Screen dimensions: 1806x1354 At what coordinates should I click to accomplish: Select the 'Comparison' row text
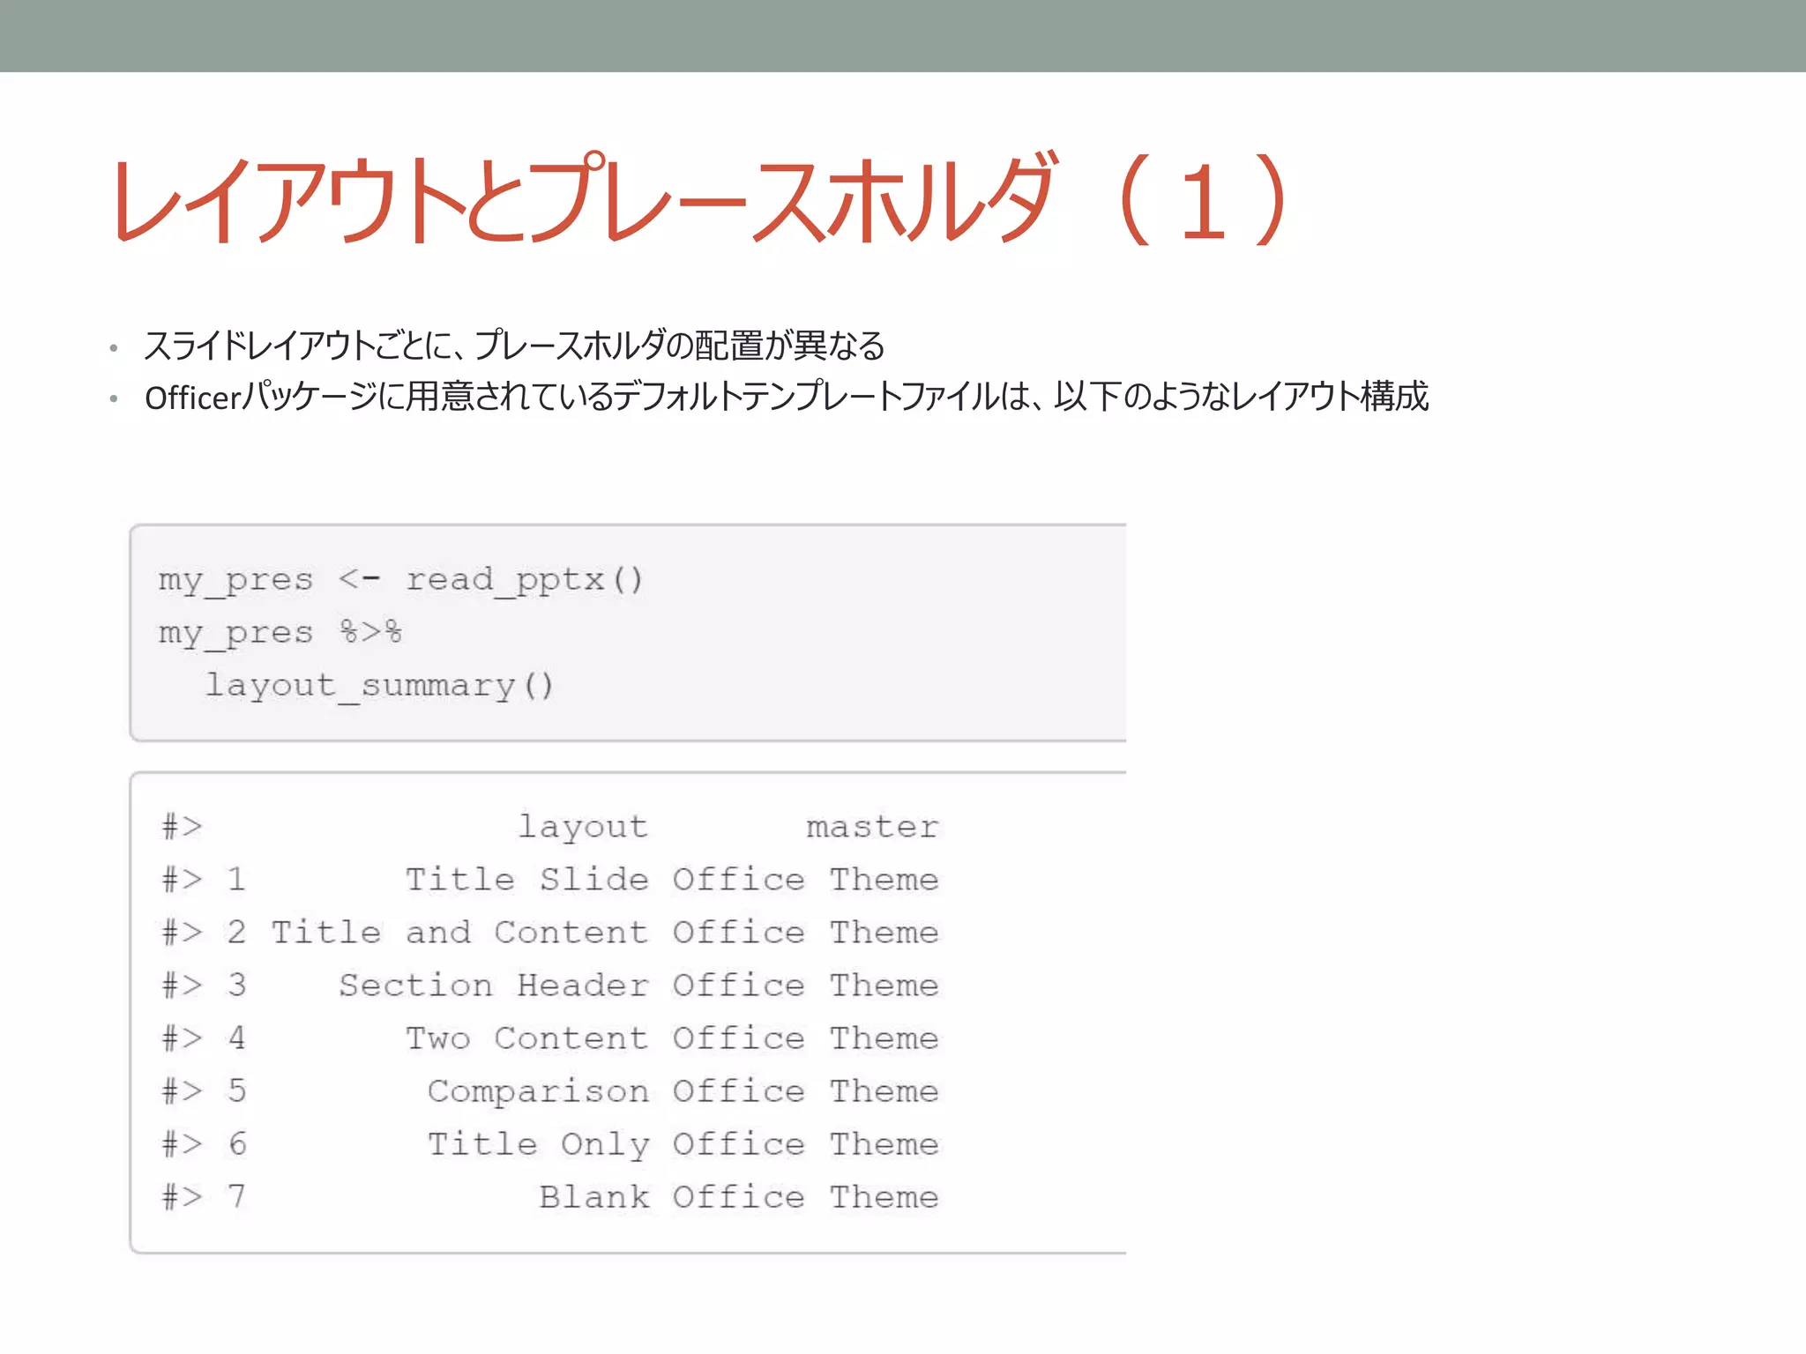tap(538, 1091)
